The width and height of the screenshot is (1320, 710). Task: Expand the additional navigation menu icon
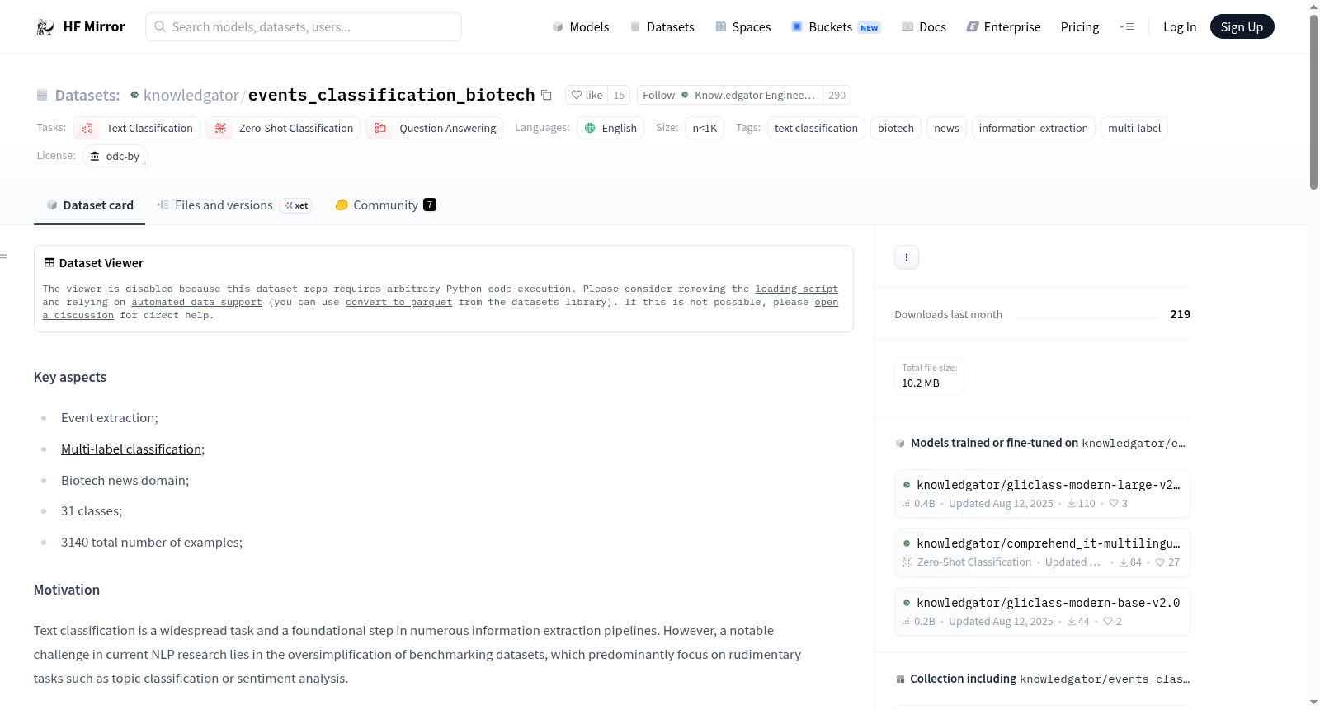1126,27
